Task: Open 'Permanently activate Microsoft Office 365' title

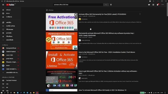Action: coord(106,34)
